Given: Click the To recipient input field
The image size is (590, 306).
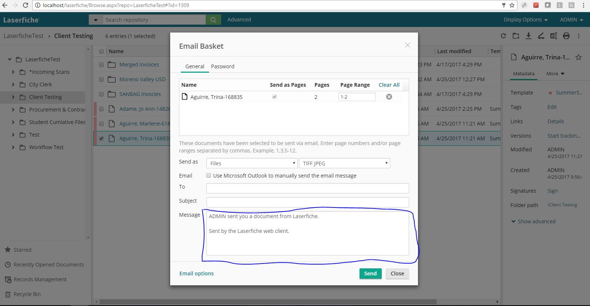Looking at the screenshot, I should [x=307, y=188].
